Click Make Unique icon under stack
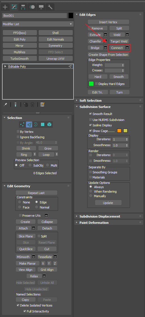This screenshot has height=317, width=145. pos(26,105)
